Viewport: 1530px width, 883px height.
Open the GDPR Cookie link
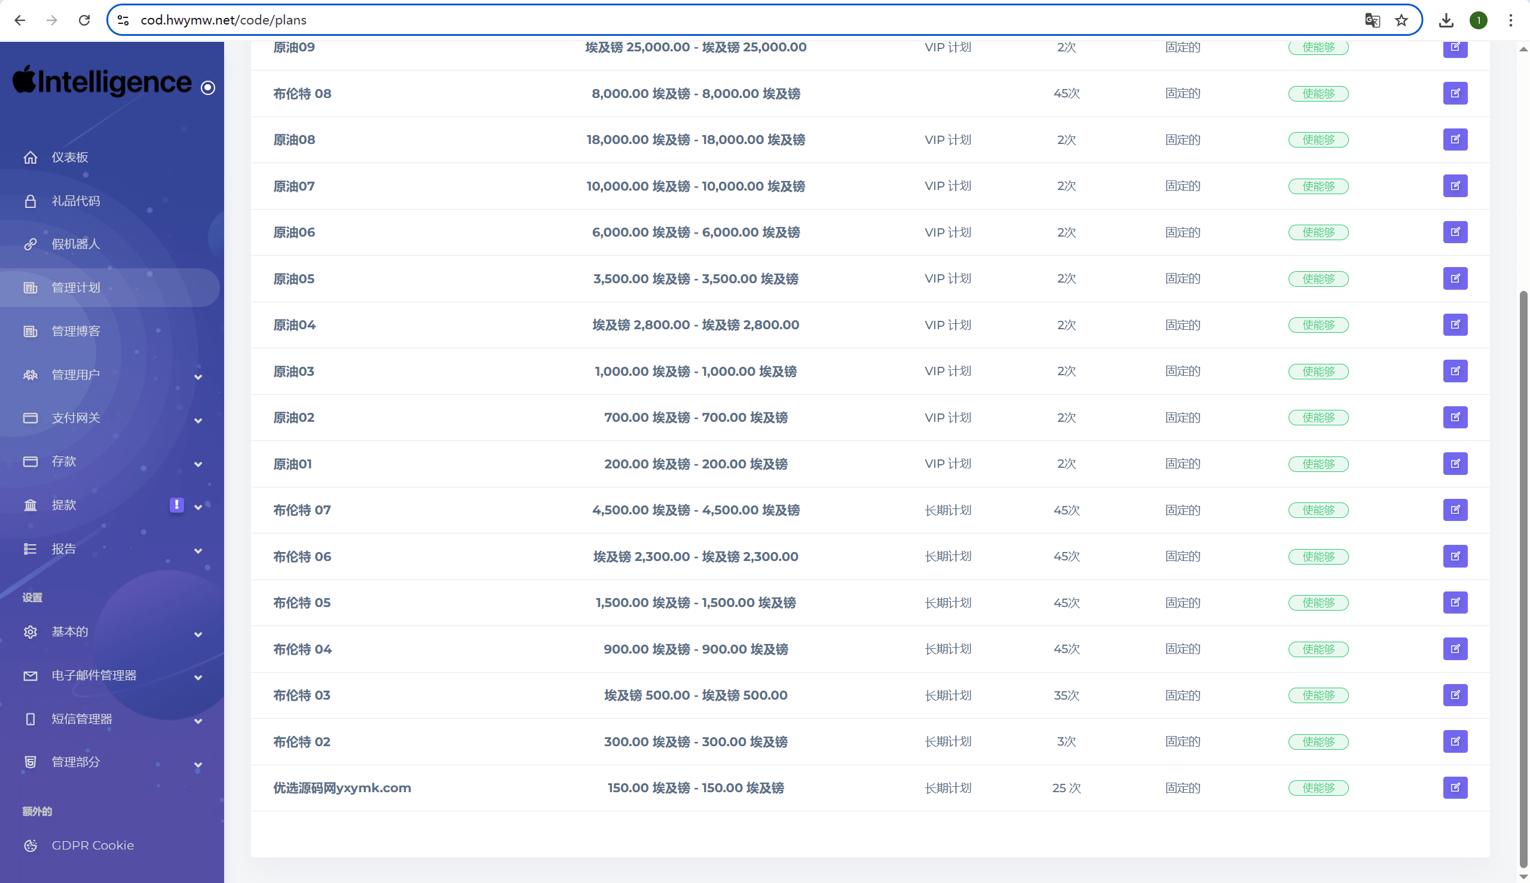(x=92, y=845)
